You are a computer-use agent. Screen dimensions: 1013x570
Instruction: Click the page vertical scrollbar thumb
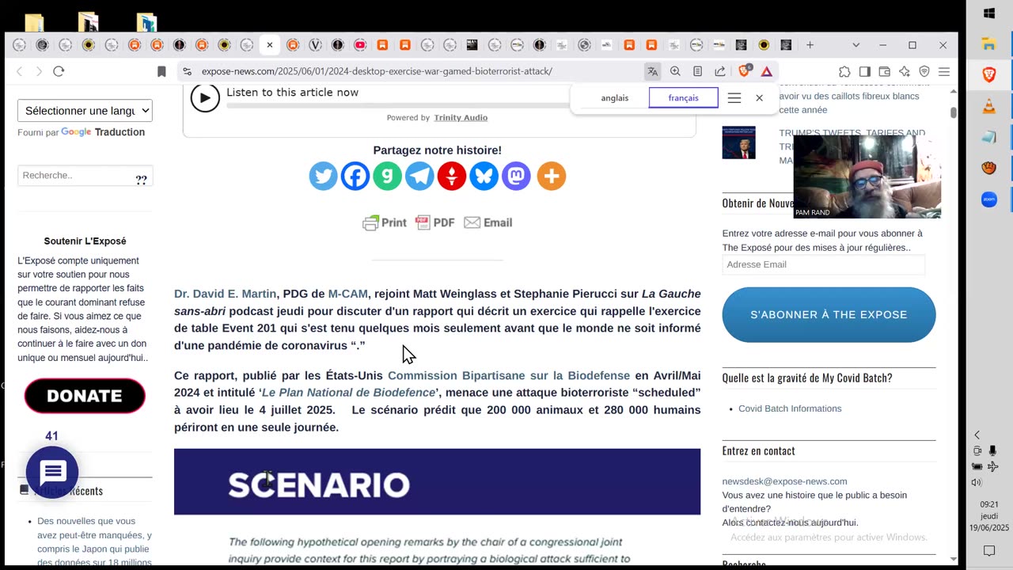coord(954,112)
